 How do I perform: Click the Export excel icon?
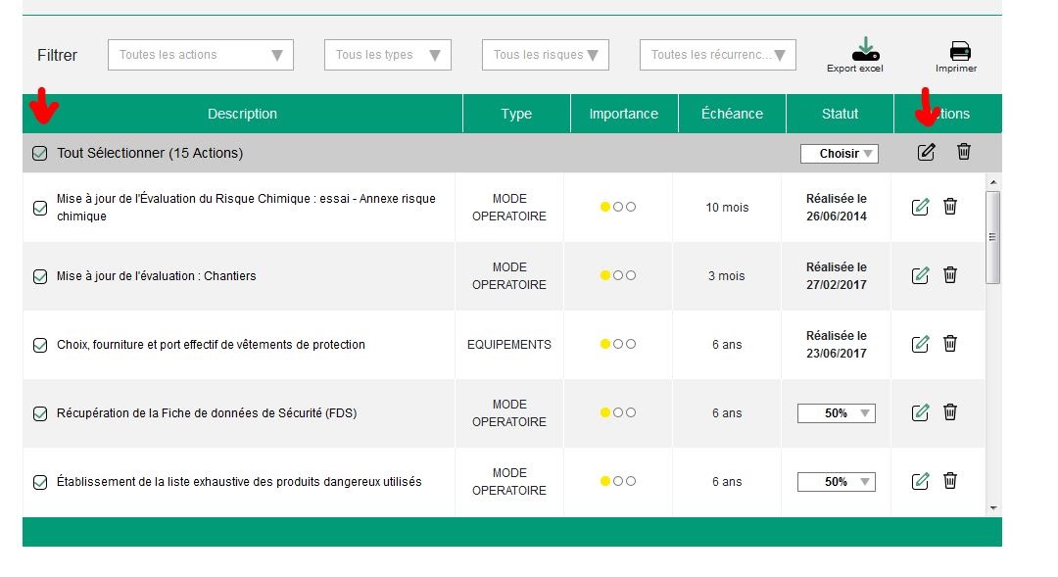(x=865, y=50)
